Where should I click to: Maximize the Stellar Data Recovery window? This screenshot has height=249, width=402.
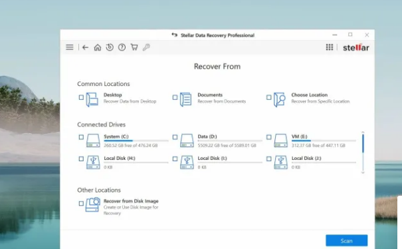click(x=350, y=35)
